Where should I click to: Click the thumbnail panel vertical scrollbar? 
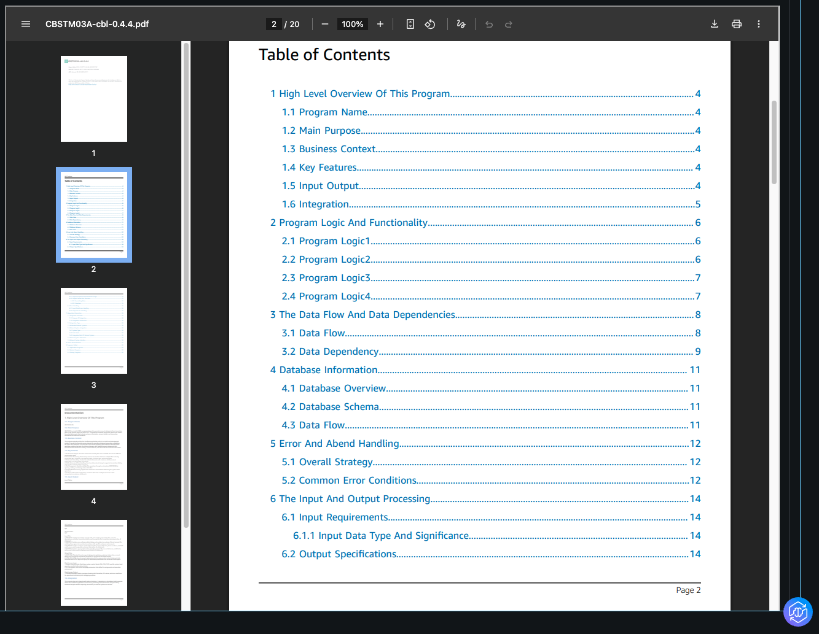(186, 282)
